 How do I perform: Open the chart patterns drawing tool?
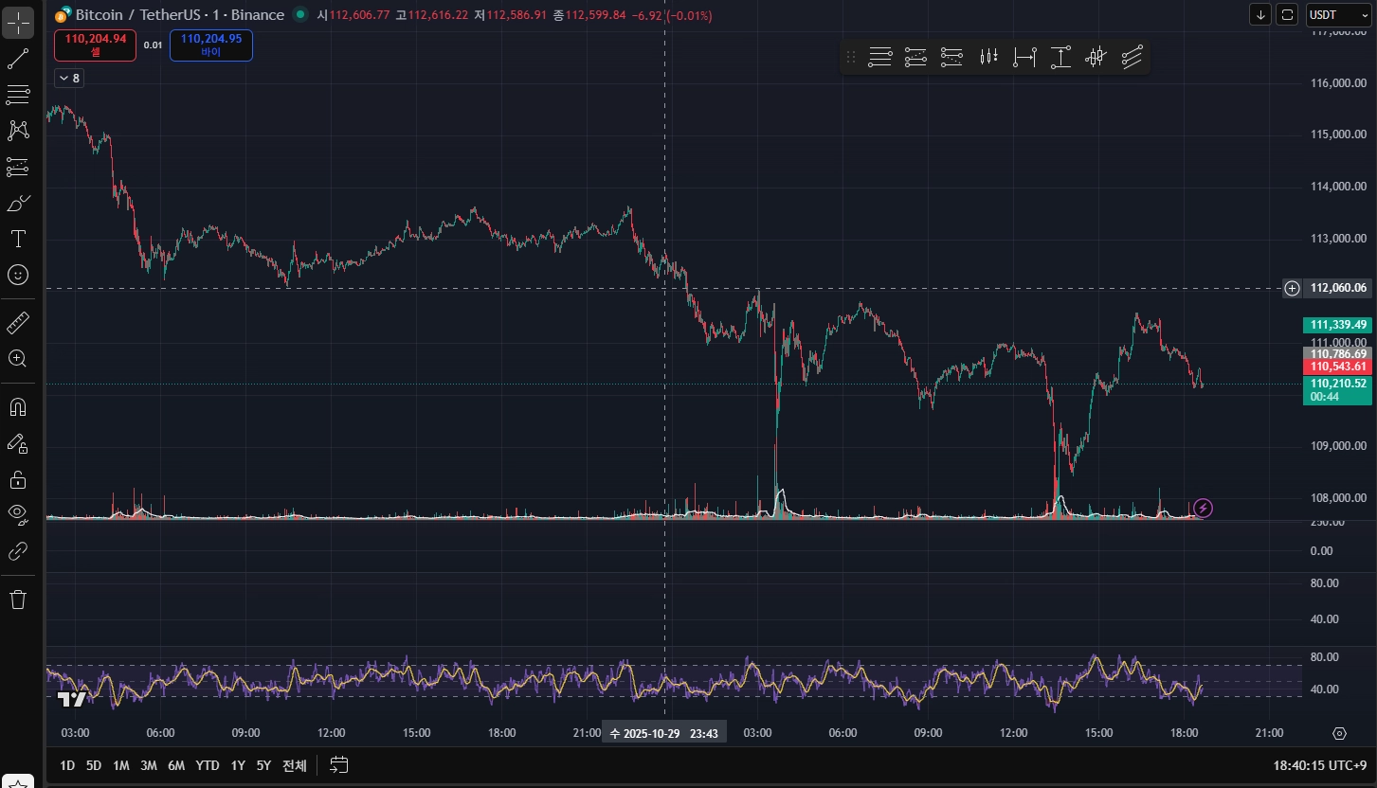tap(18, 131)
